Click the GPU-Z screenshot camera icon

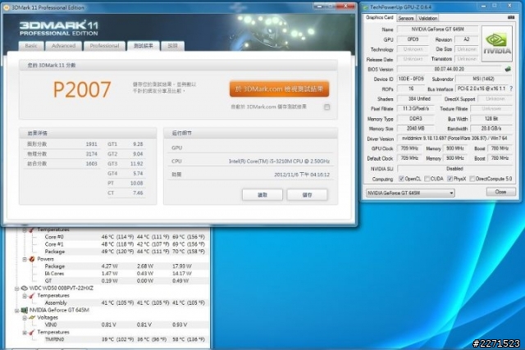pyautogui.click(x=511, y=17)
